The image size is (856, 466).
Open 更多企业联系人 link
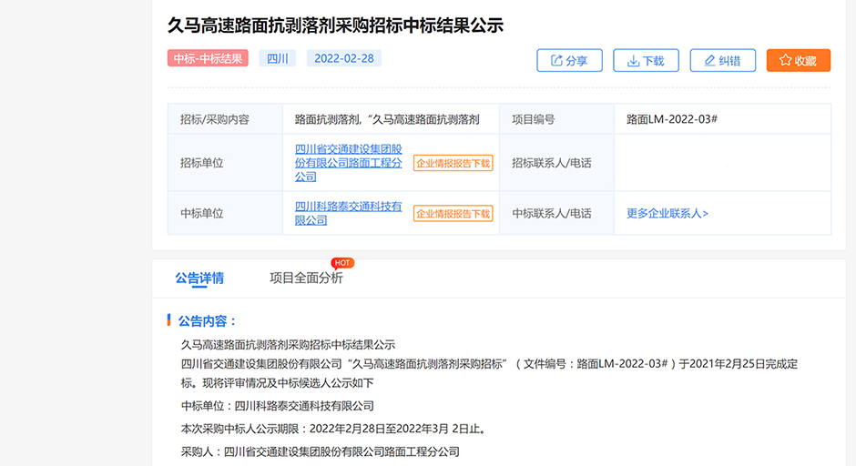coord(667,213)
